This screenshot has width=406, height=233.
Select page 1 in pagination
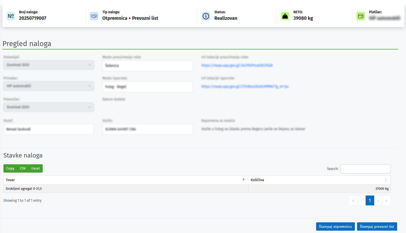(370, 200)
